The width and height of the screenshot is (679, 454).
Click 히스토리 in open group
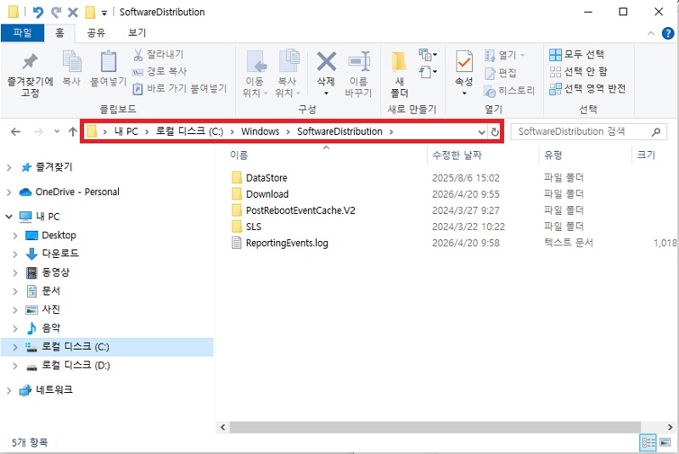[x=509, y=91]
